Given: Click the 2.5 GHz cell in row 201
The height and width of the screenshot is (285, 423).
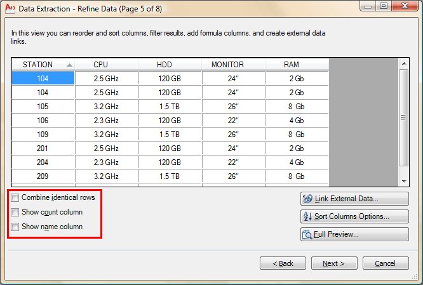Looking at the screenshot, I should tap(107, 149).
